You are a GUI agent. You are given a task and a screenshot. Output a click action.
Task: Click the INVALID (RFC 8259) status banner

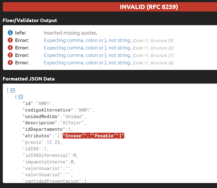[x=149, y=7]
